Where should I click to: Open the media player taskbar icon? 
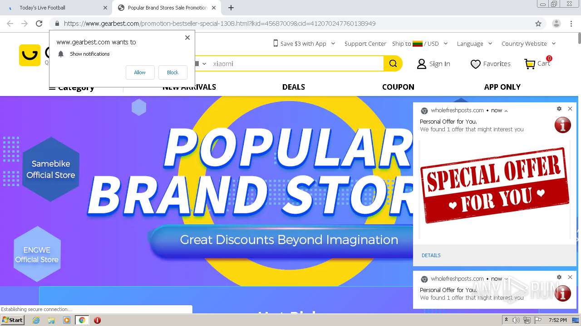pyautogui.click(x=67, y=320)
